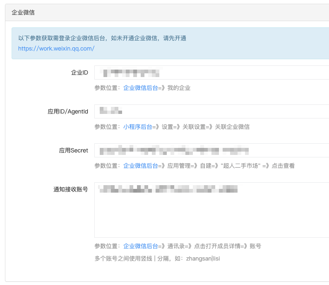Select the 企业微信 panel heading

23,12
